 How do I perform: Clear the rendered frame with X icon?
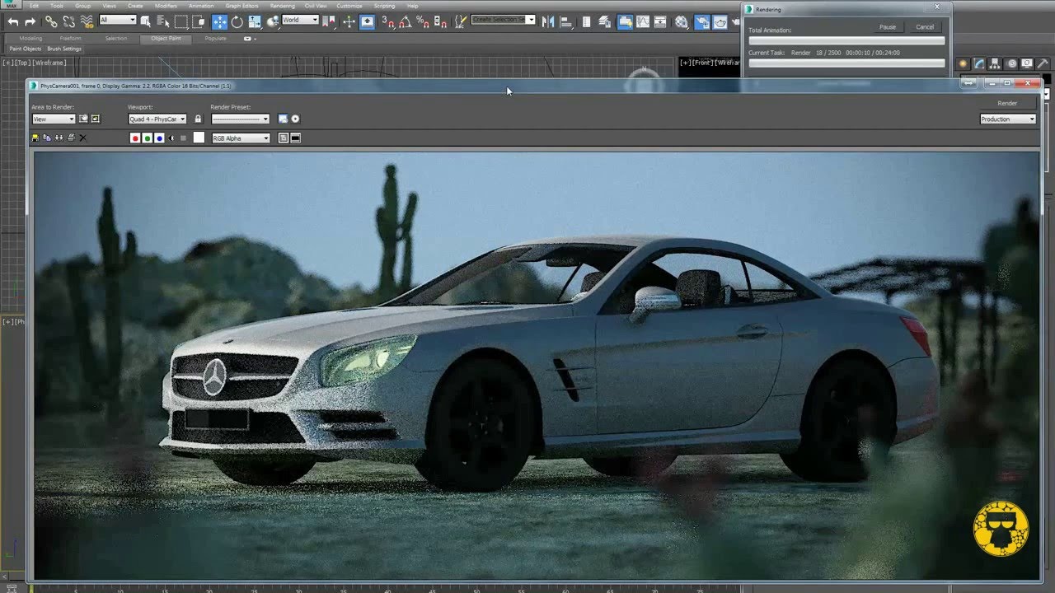pyautogui.click(x=82, y=138)
